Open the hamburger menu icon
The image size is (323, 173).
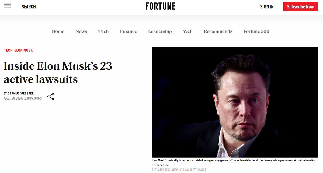(x=7, y=6)
